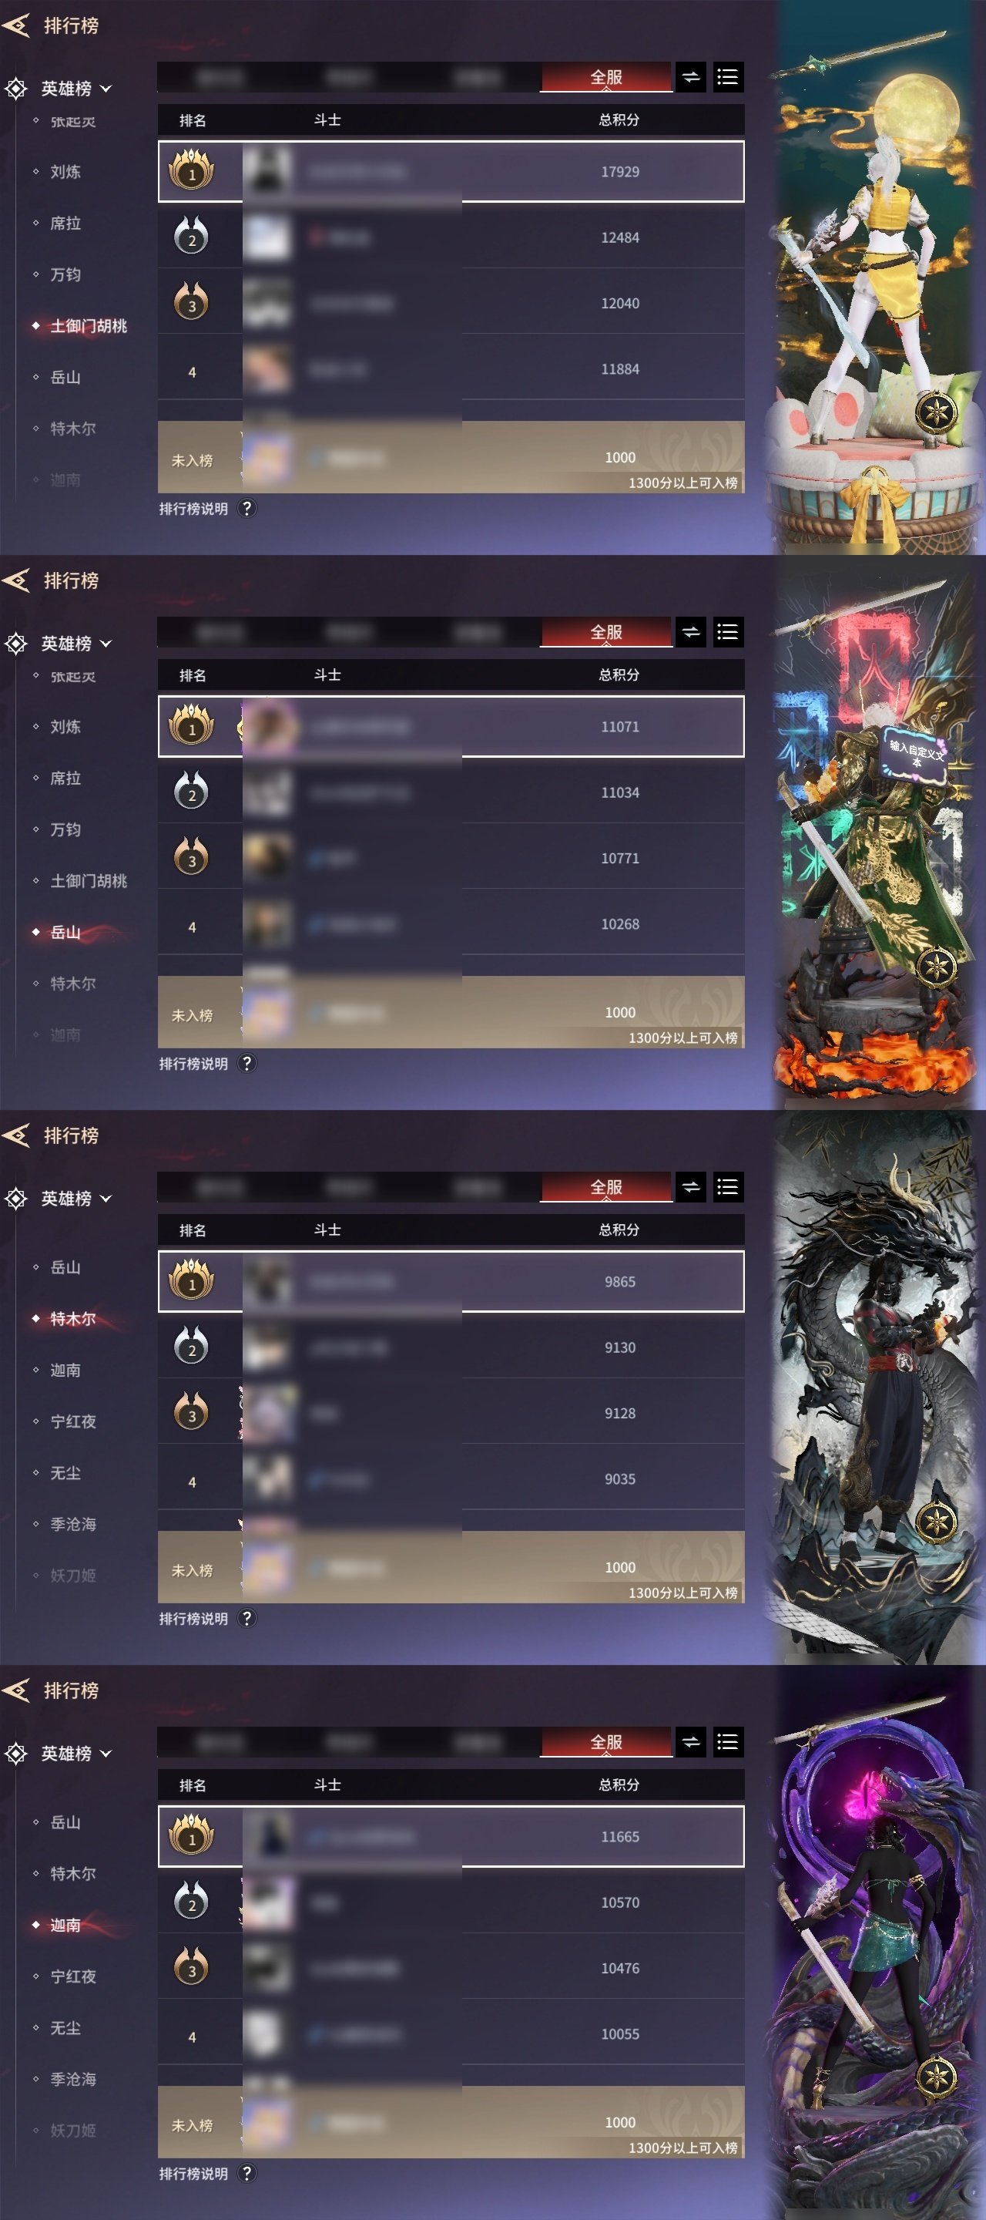This screenshot has height=2220, width=986.
Task: Open the 英雄榜 chevron above highlighted 迦南
Action: coord(106,1753)
